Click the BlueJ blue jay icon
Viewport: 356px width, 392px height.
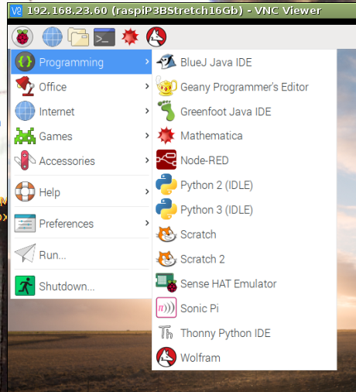[166, 62]
